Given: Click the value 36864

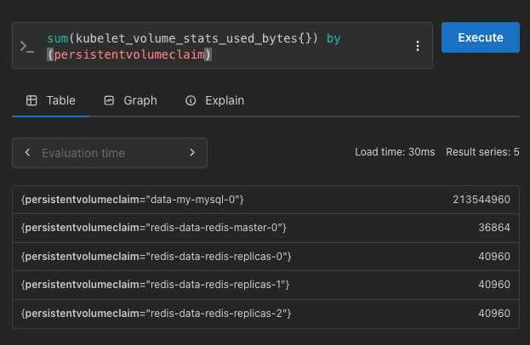Looking at the screenshot, I should (494, 228).
